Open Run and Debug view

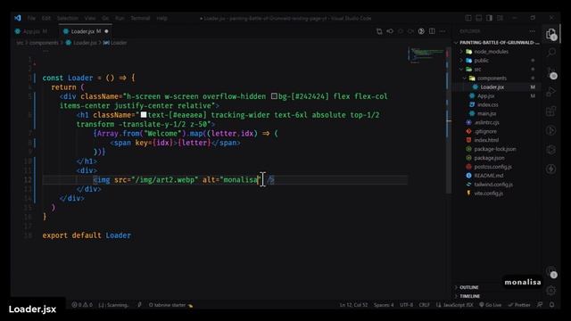(551, 92)
